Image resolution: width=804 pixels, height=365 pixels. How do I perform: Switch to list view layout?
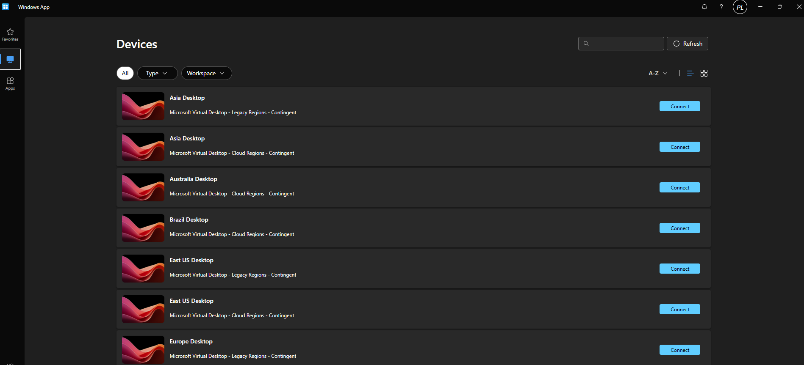click(690, 73)
